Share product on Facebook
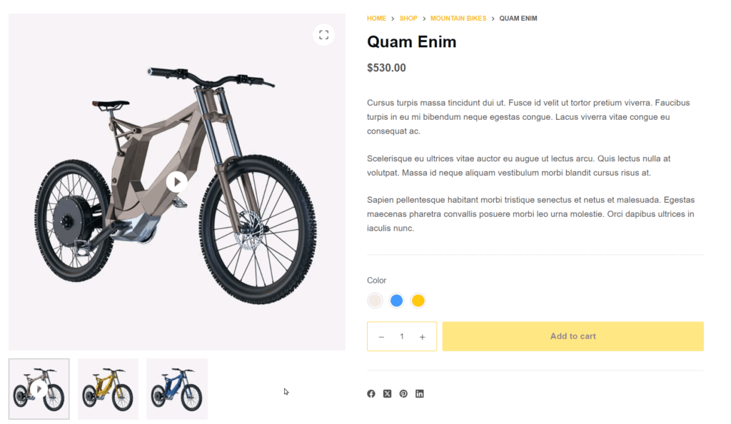Image resolution: width=731 pixels, height=424 pixels. pyautogui.click(x=371, y=394)
